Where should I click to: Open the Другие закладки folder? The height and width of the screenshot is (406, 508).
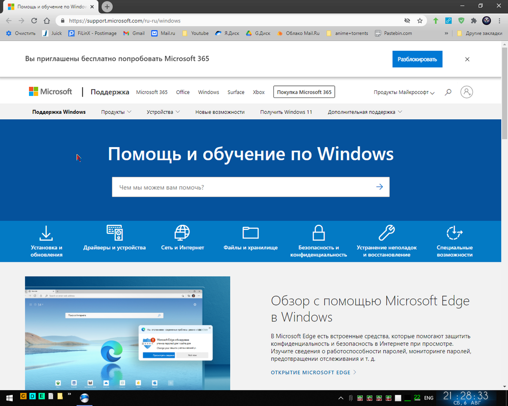tap(480, 33)
